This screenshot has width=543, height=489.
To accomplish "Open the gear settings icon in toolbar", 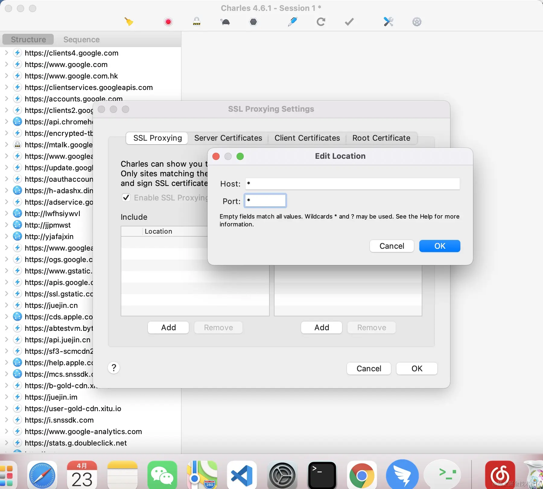I will [x=417, y=22].
